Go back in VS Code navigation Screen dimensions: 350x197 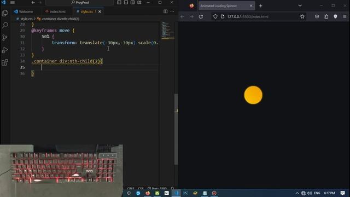pyautogui.click(x=33, y=2)
